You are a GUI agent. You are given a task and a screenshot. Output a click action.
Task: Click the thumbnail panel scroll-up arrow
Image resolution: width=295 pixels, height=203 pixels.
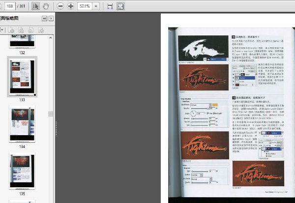[x=51, y=38]
